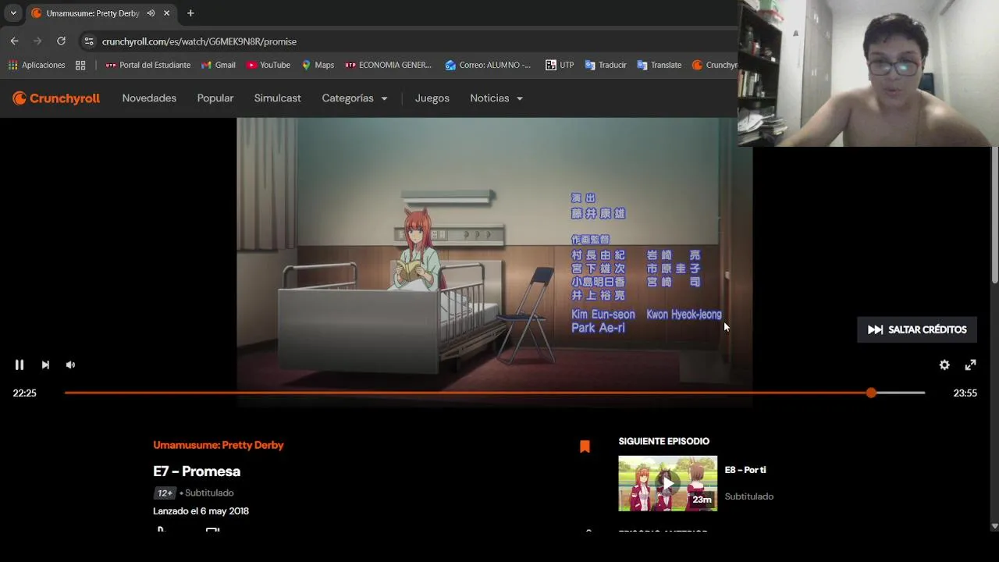Image resolution: width=999 pixels, height=562 pixels.
Task: Open tab groups grid icon
Action: (x=80, y=65)
